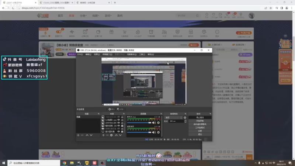Pop out the Controls dock via its header icon

point(210,114)
